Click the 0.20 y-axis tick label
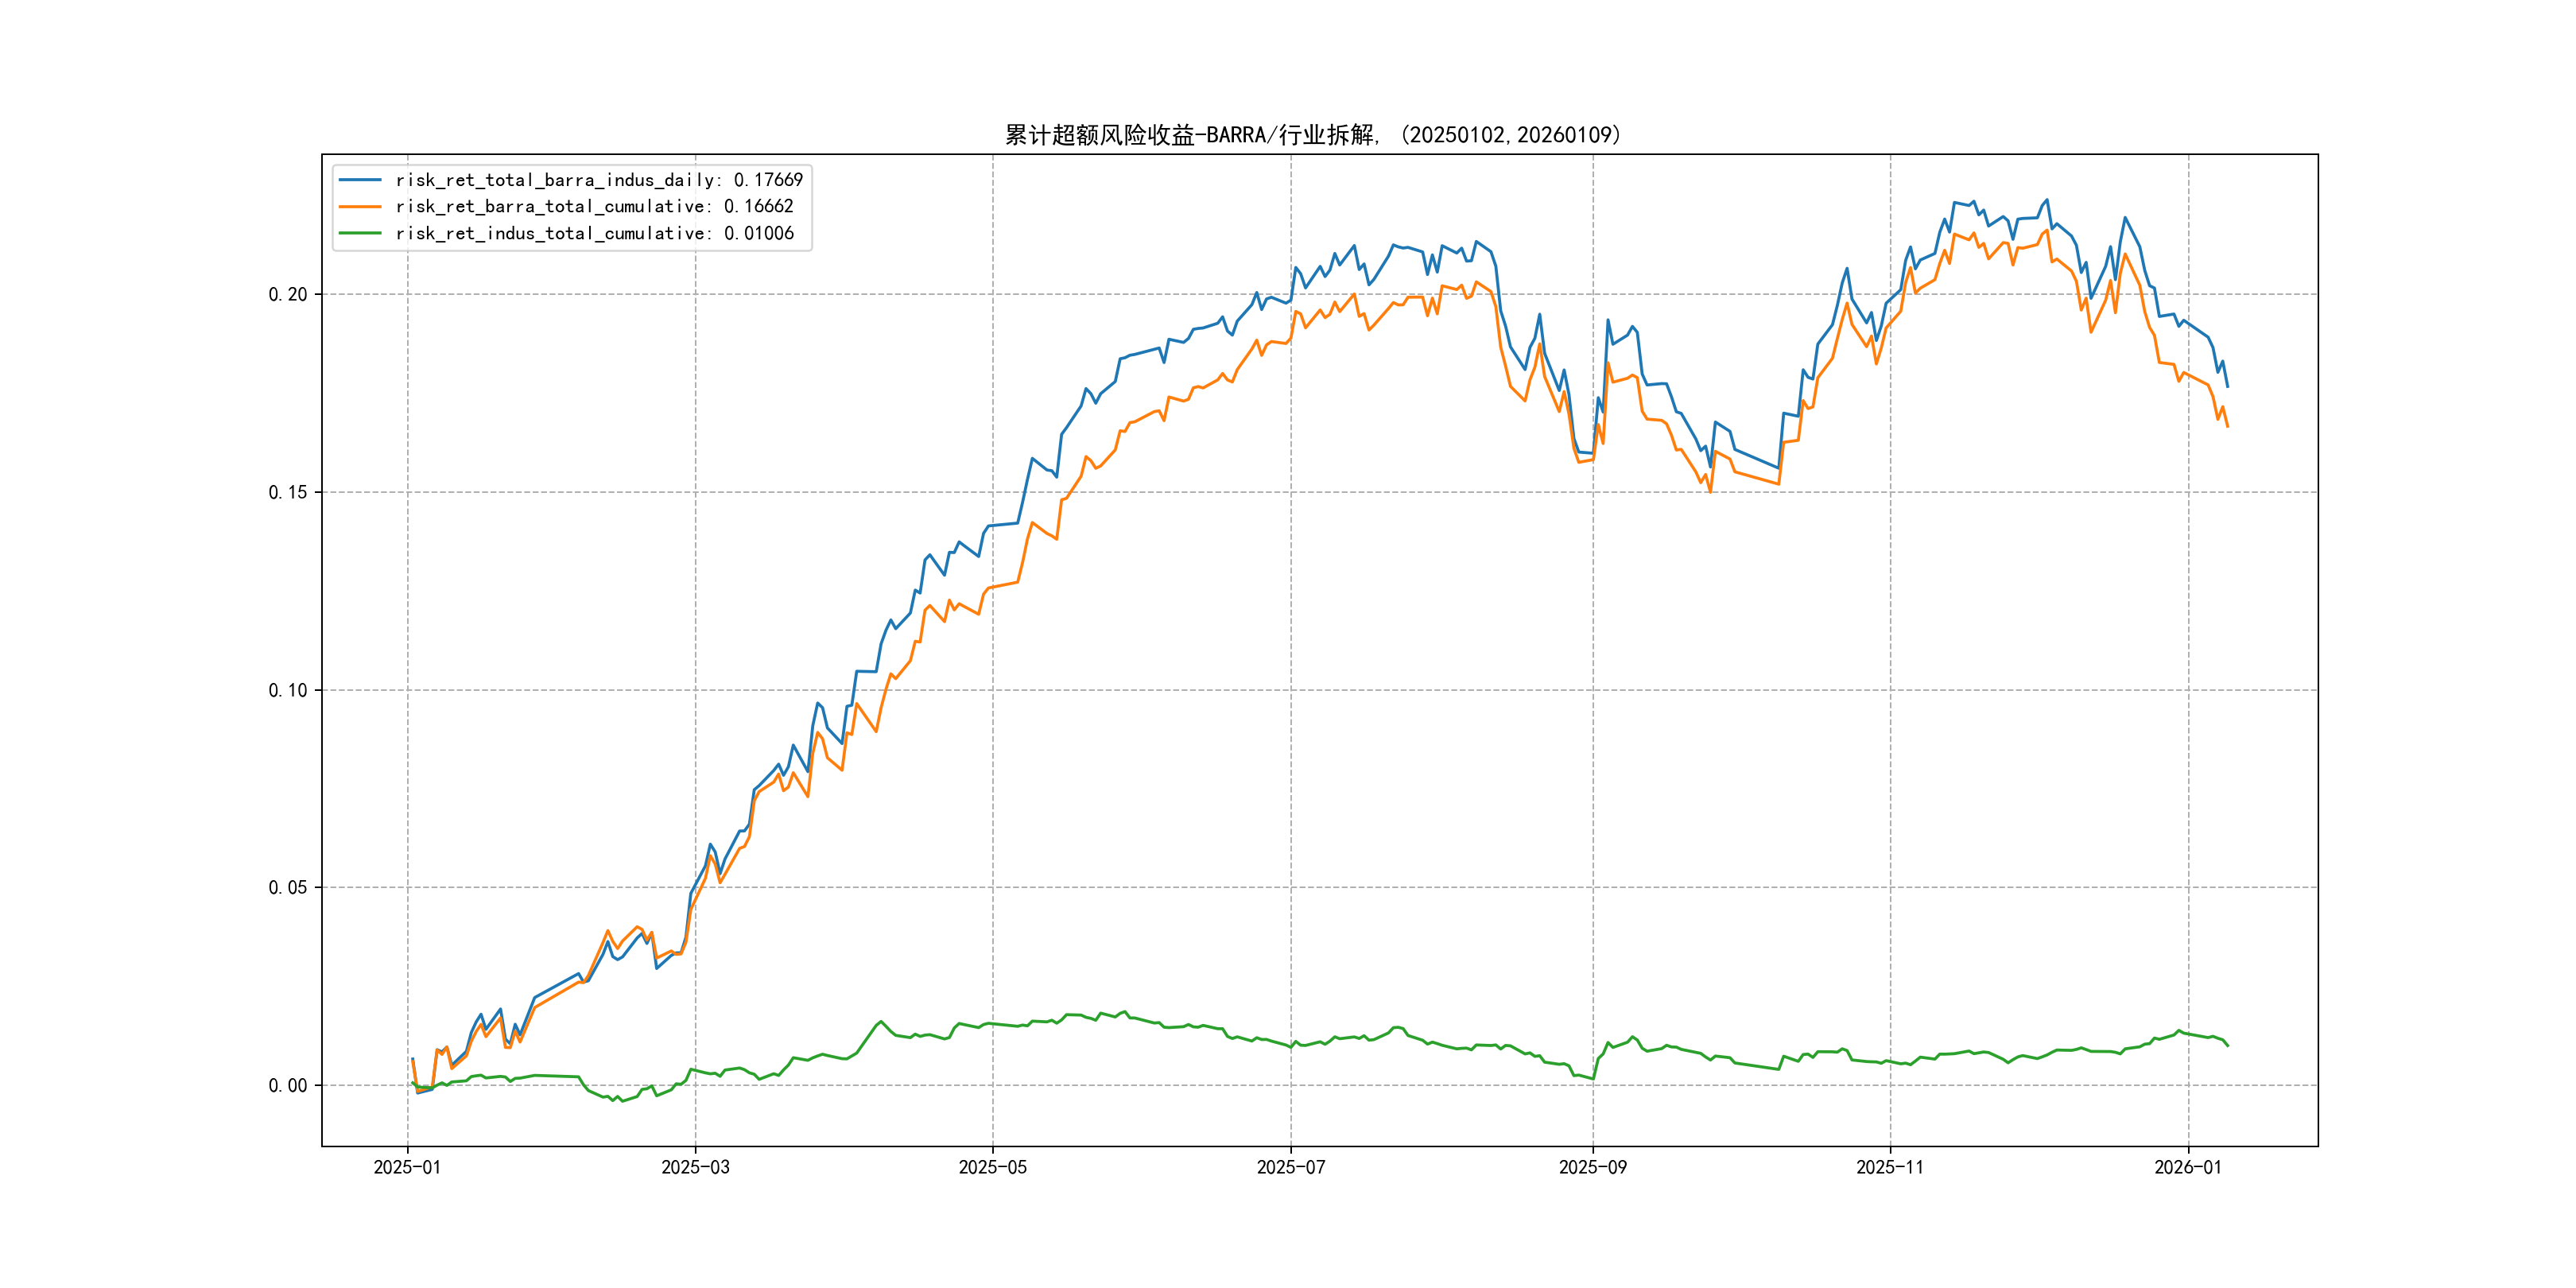Image resolution: width=2576 pixels, height=1288 pixels. coord(288,294)
